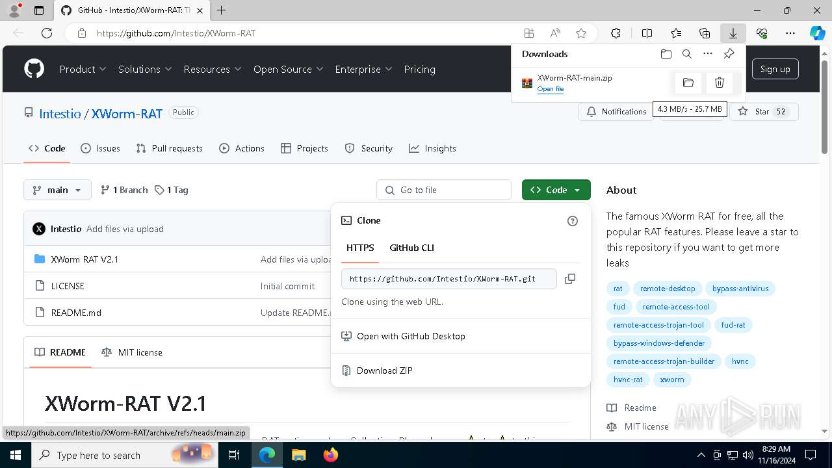The height and width of the screenshot is (468, 832).
Task: Click the Clone help question icon
Action: (573, 221)
